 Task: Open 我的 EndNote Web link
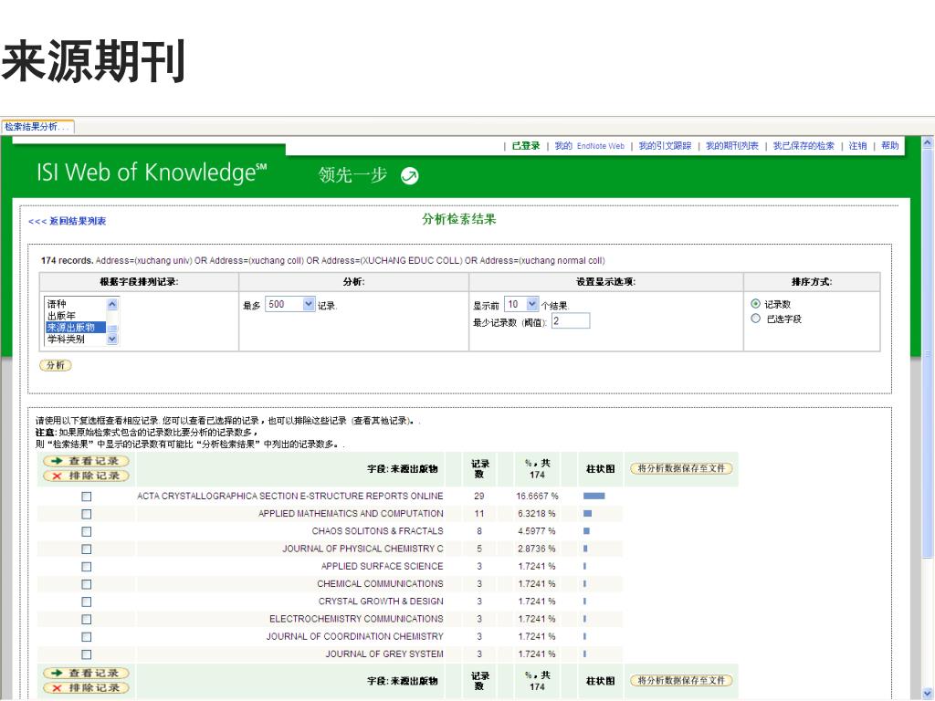click(x=589, y=146)
